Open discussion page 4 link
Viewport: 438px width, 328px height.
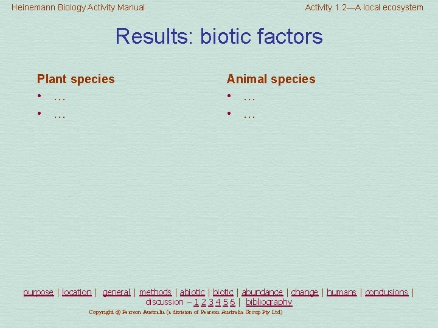tap(218, 302)
